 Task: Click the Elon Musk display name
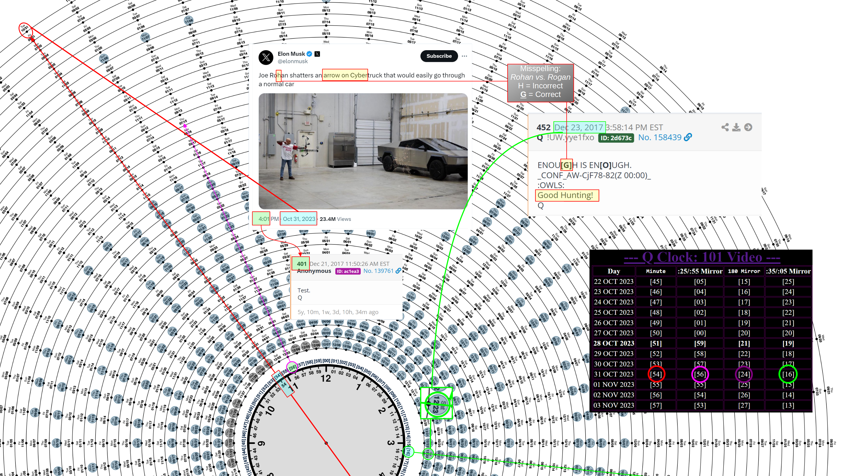[x=291, y=54]
